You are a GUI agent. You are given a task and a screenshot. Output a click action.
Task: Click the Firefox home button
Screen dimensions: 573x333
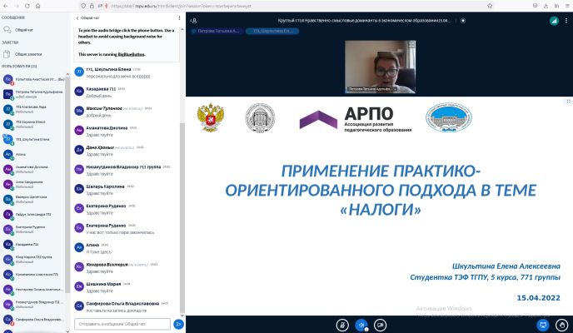pos(38,6)
